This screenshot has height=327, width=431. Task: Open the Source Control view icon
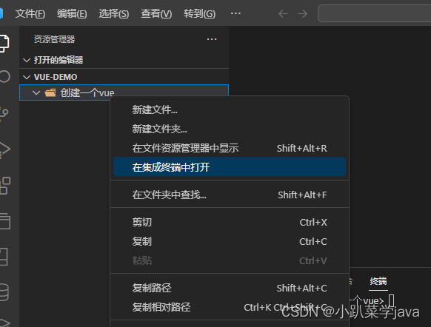click(4, 113)
